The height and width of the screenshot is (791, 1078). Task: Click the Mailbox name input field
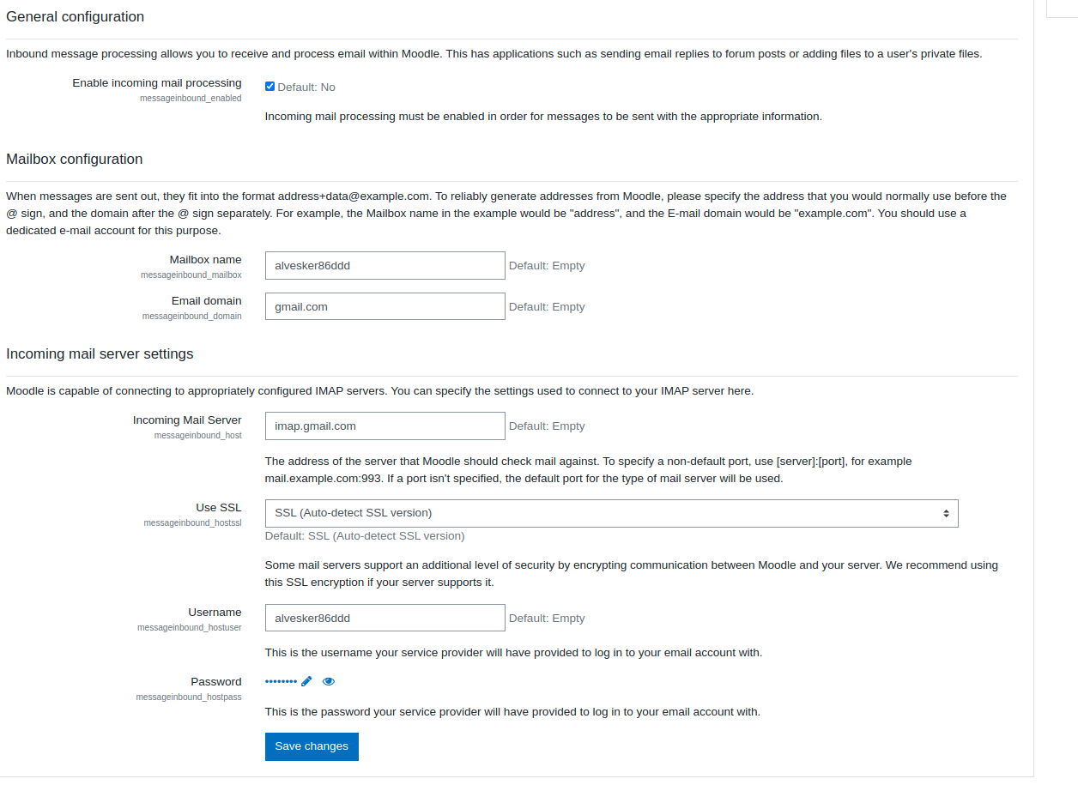point(385,265)
